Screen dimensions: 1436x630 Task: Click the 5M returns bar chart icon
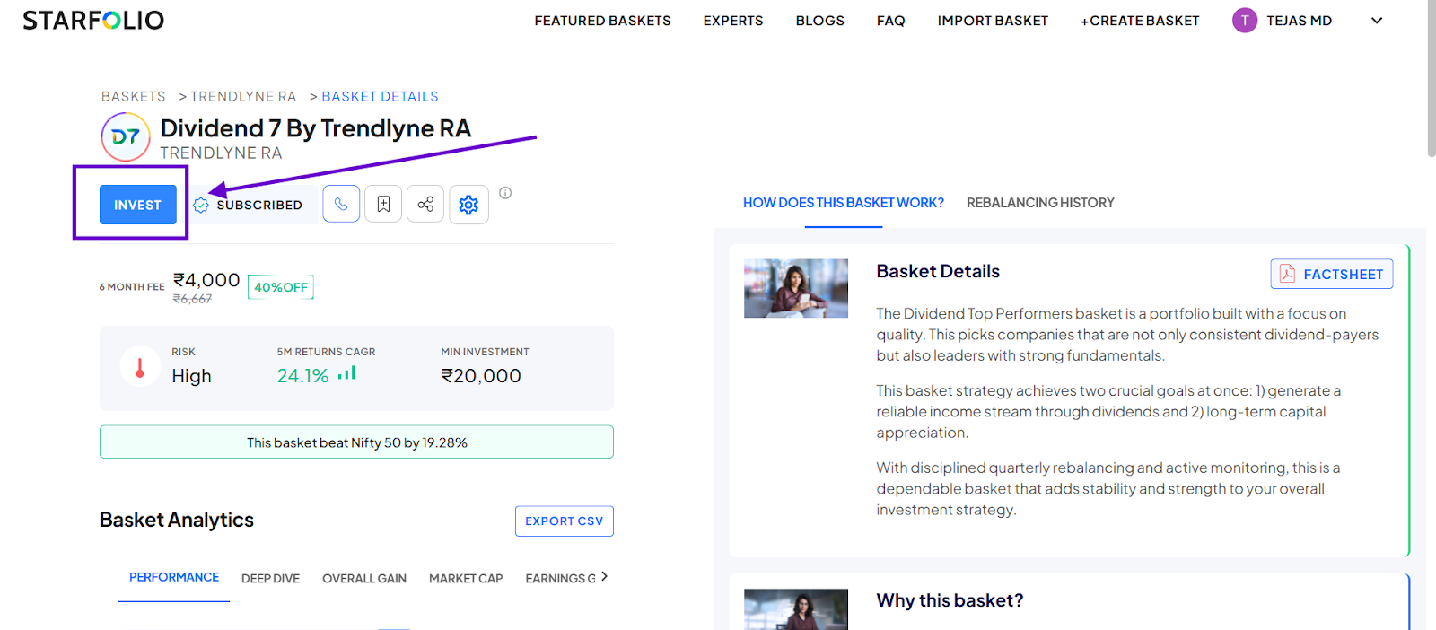pyautogui.click(x=346, y=373)
